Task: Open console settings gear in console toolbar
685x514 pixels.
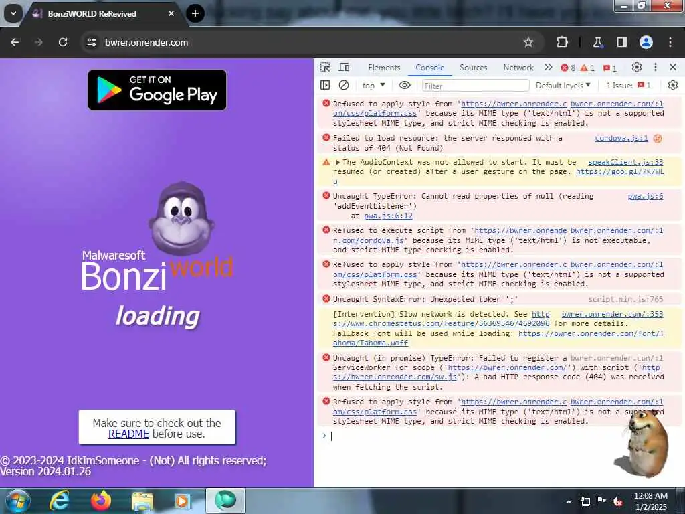Action: [x=673, y=85]
